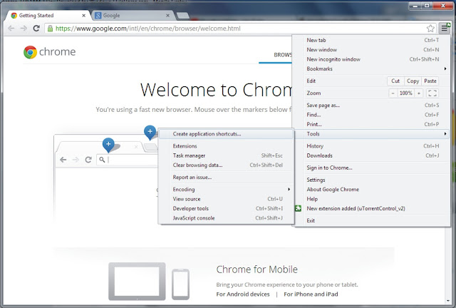Click the Paste button
Image resolution: width=456 pixels, height=308 pixels.
pos(430,81)
